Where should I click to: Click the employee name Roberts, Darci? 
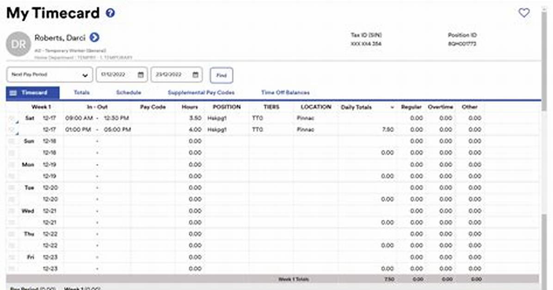(60, 37)
